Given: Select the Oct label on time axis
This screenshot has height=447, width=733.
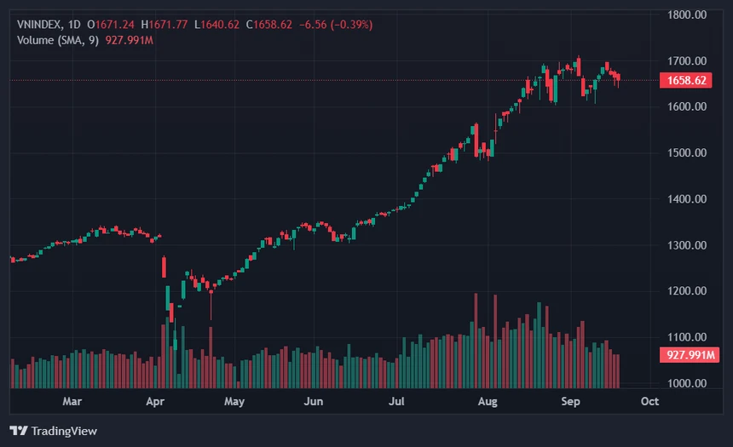Looking at the screenshot, I should point(649,401).
